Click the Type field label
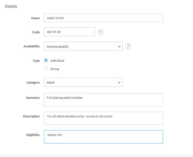Image resolution: width=193 pixels, height=157 pixels. (x=36, y=61)
